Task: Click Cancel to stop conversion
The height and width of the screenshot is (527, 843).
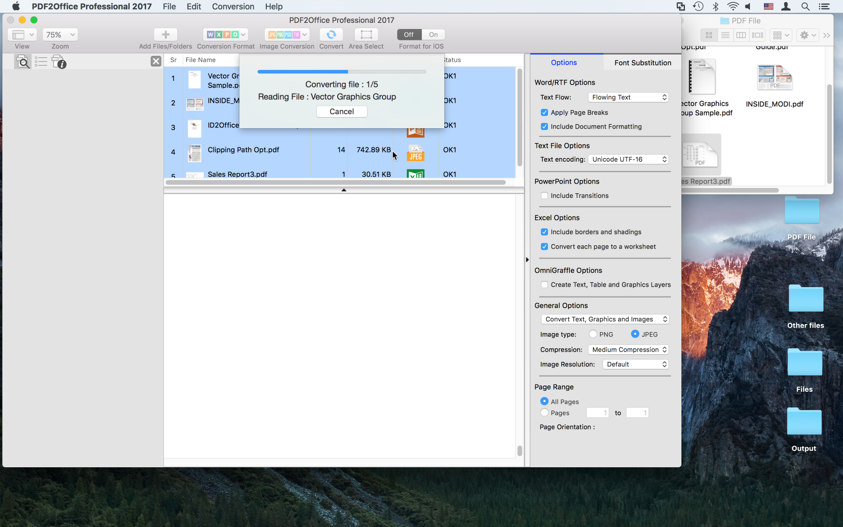Action: point(342,111)
